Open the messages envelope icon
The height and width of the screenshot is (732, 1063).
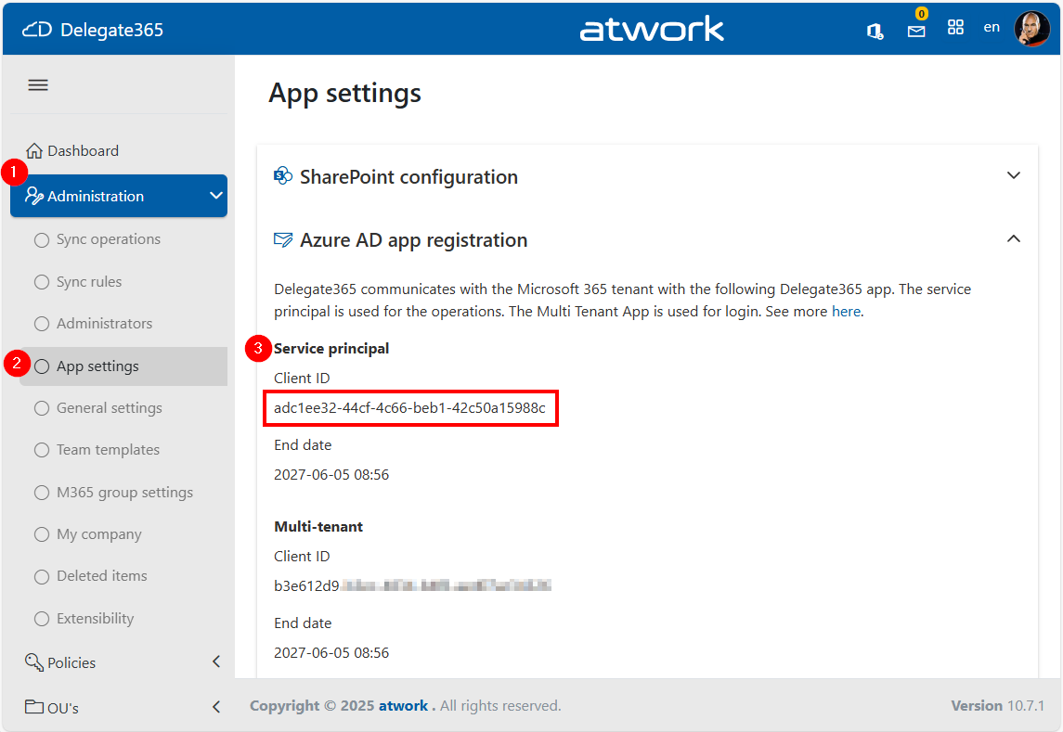916,31
